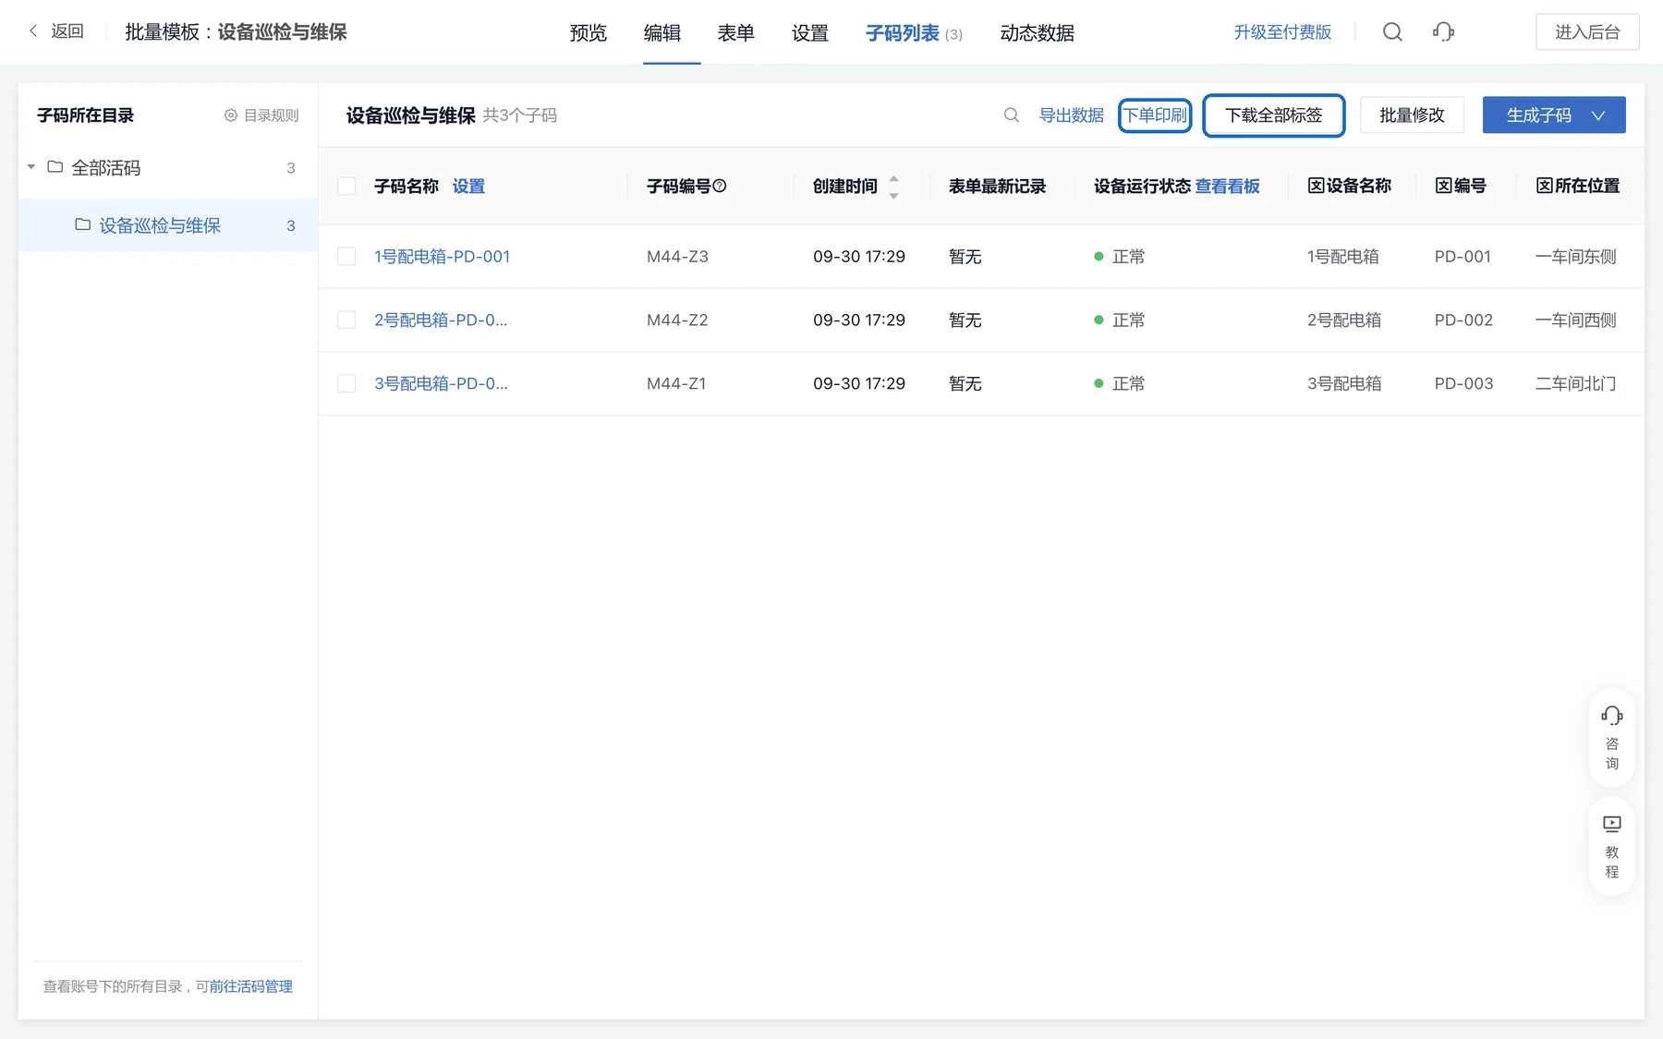
Task: Check the box for the M44-Z1 row
Action: [x=346, y=383]
